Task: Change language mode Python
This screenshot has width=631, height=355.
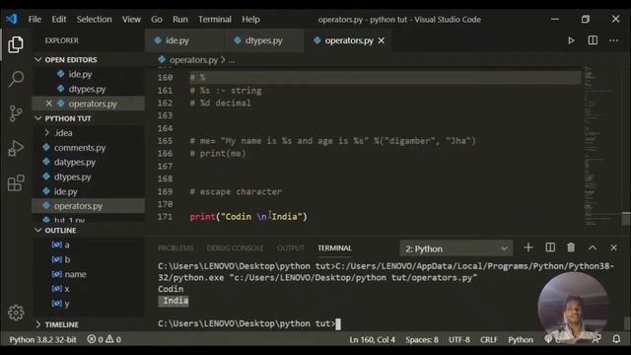Action: tap(521, 339)
